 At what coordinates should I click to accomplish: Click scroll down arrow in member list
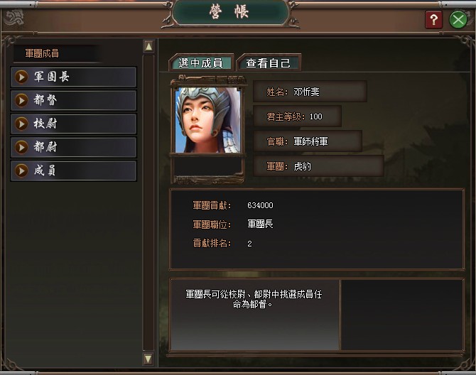(148, 359)
